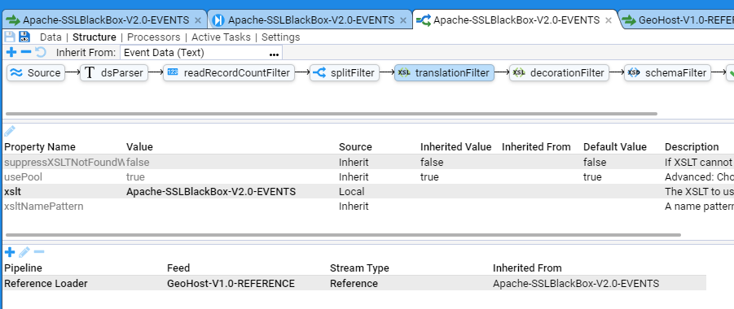
Task: Select the splitFilter pipeline element
Action: [344, 73]
